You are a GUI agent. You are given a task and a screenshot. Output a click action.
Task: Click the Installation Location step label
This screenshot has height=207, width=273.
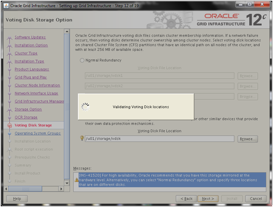(x=32, y=141)
